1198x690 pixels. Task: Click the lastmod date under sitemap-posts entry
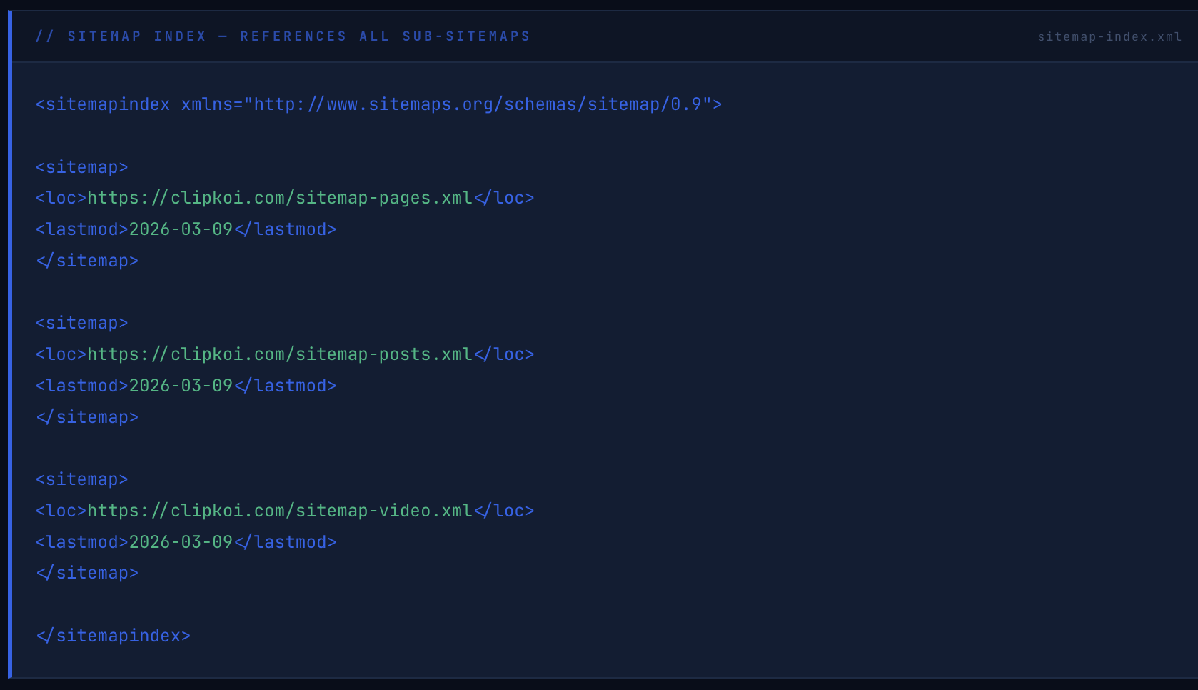click(x=180, y=385)
